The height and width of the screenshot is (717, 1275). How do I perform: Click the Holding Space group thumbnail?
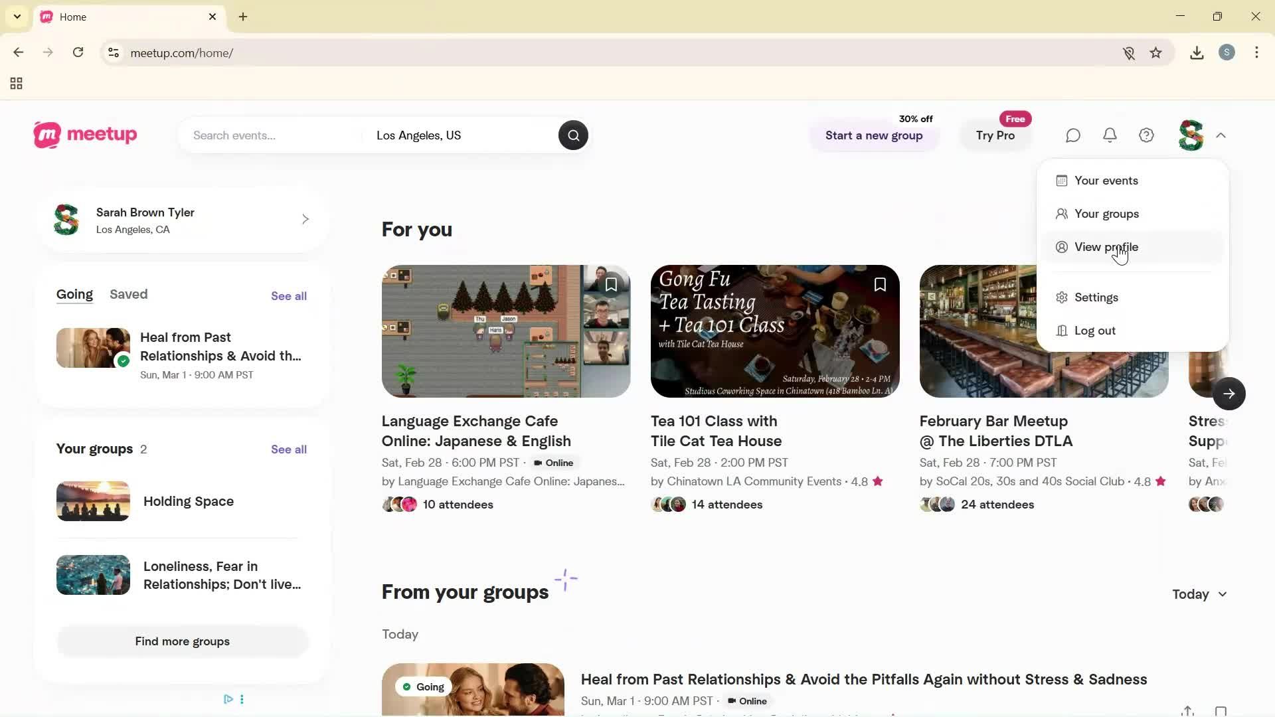tap(92, 501)
